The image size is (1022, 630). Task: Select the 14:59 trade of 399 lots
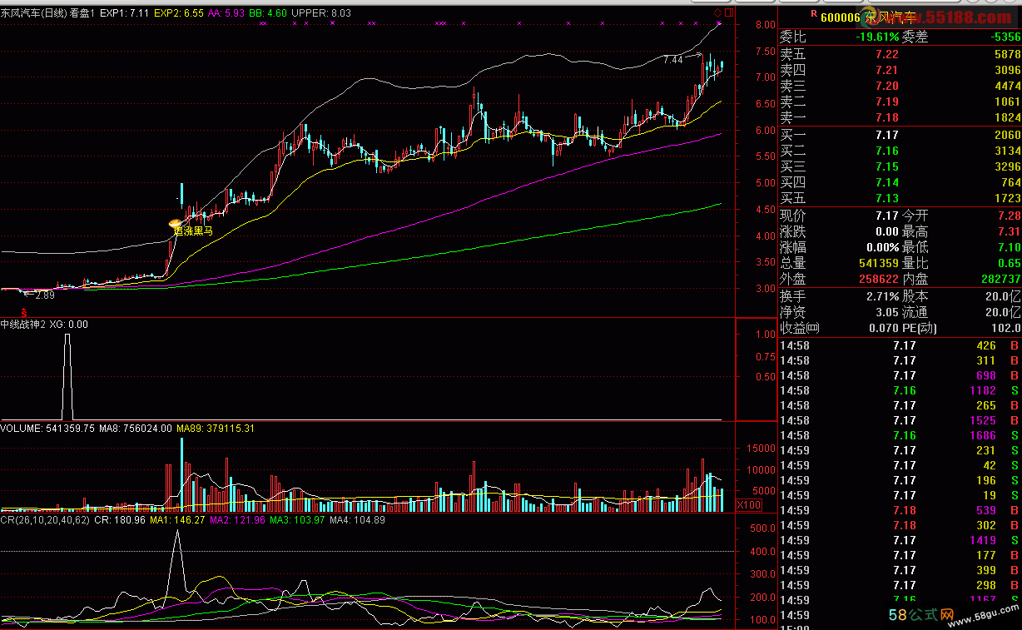[x=900, y=570]
